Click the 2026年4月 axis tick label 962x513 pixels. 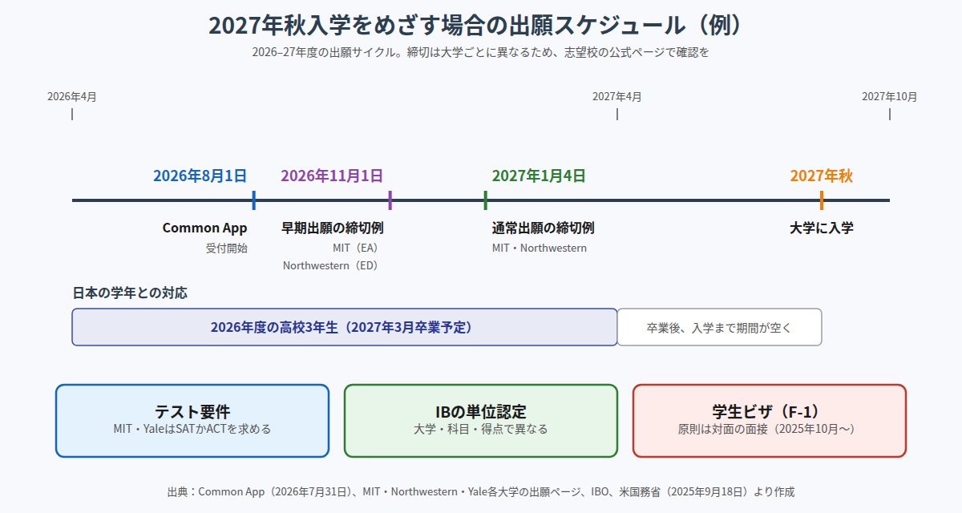coord(72,96)
